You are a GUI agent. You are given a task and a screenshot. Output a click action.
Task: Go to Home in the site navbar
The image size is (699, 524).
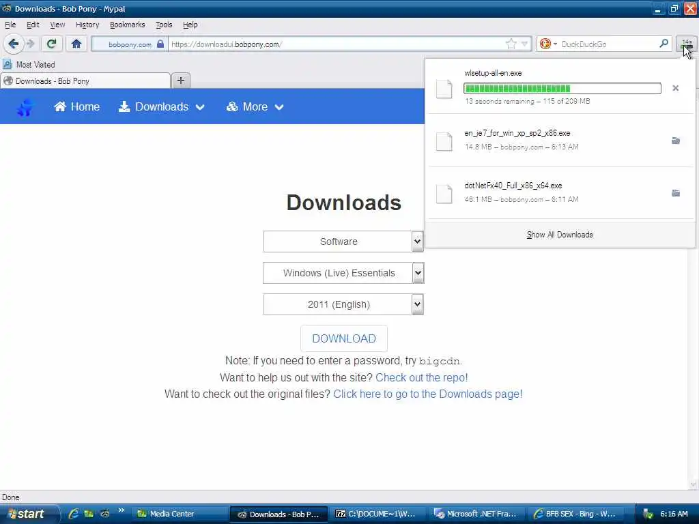(76, 107)
